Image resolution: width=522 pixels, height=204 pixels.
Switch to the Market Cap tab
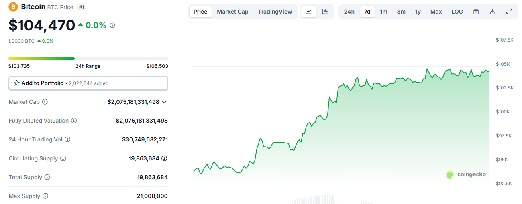click(232, 12)
